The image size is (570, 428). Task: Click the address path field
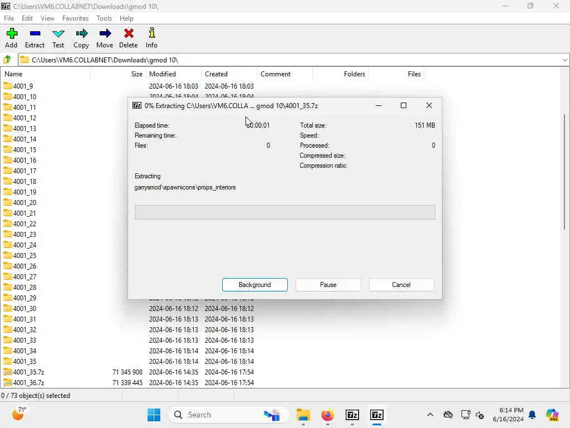tap(290, 60)
